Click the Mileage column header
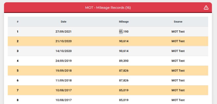Screen dimensions: 217x104 pos(124,22)
